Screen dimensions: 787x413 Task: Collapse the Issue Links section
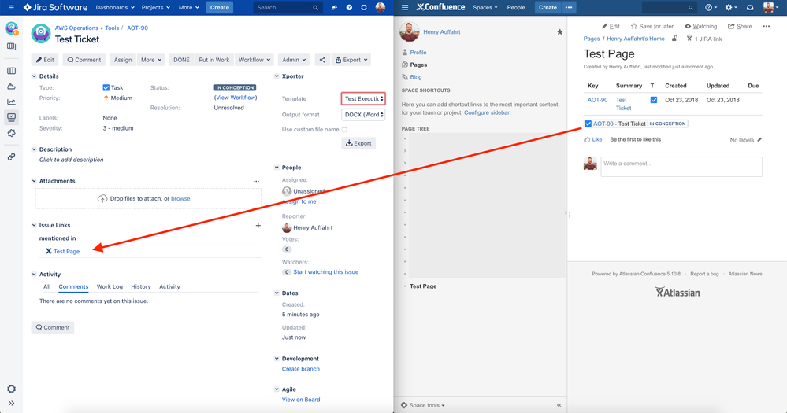click(x=34, y=225)
